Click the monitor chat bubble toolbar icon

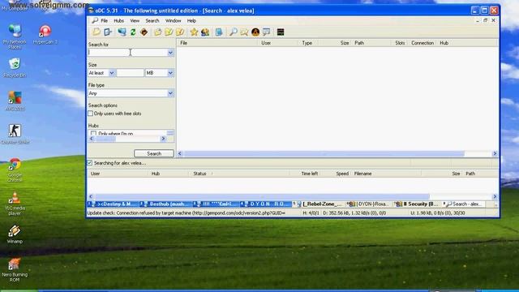(x=267, y=32)
